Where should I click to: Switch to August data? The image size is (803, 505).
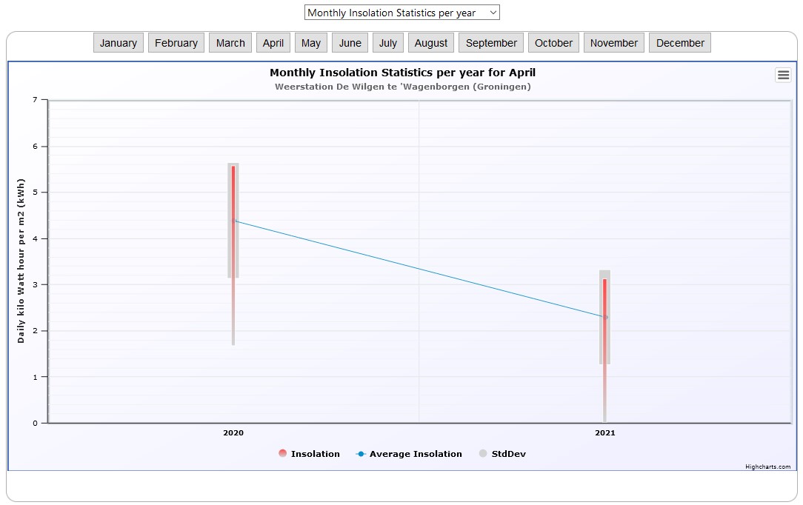(x=431, y=43)
